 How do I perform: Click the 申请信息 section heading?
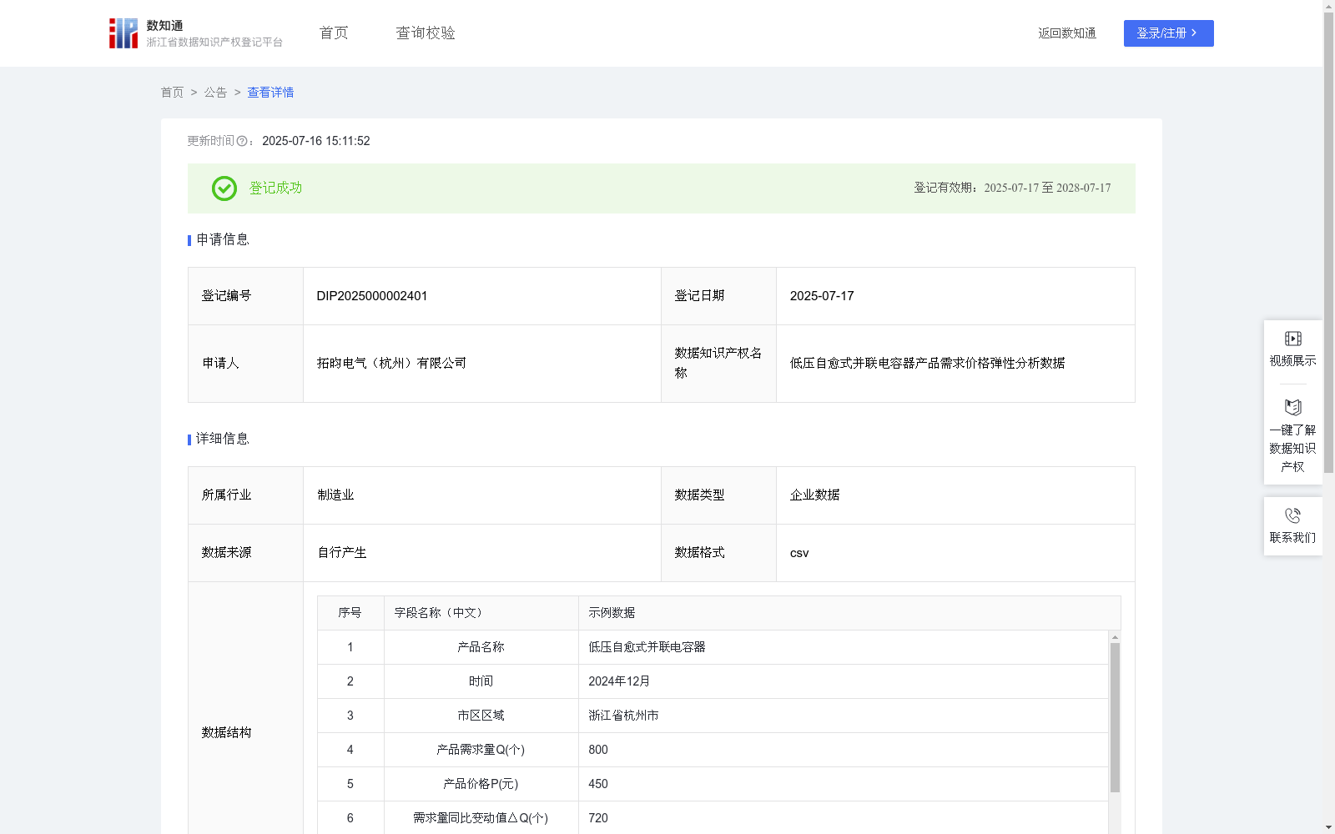point(223,239)
